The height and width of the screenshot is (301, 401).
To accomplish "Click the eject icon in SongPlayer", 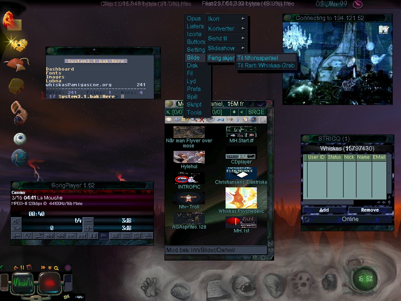I will pos(148,236).
